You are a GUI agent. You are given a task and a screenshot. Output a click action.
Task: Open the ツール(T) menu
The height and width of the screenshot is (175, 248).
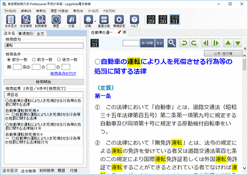click(x=93, y=11)
